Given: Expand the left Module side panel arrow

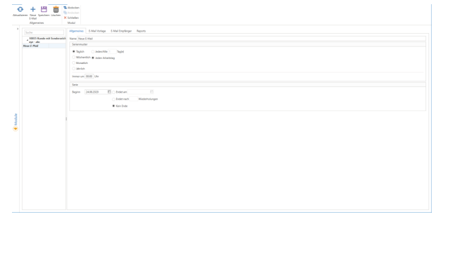Looking at the screenshot, I should (x=18, y=29).
